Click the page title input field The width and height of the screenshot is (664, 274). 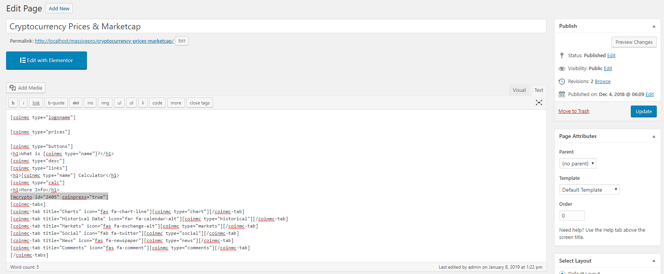click(276, 26)
